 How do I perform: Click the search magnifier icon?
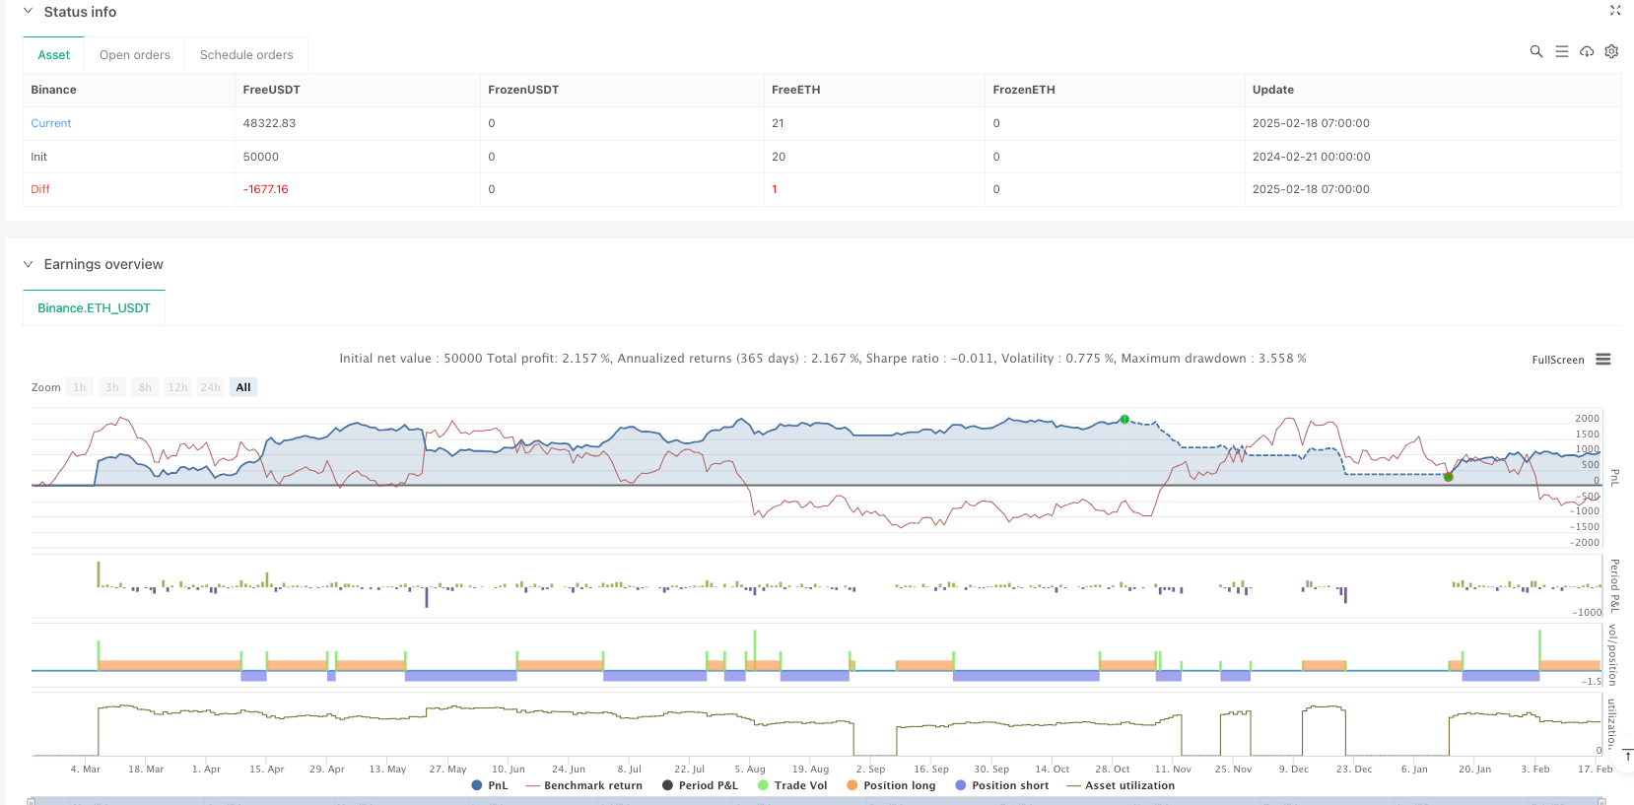point(1535,51)
